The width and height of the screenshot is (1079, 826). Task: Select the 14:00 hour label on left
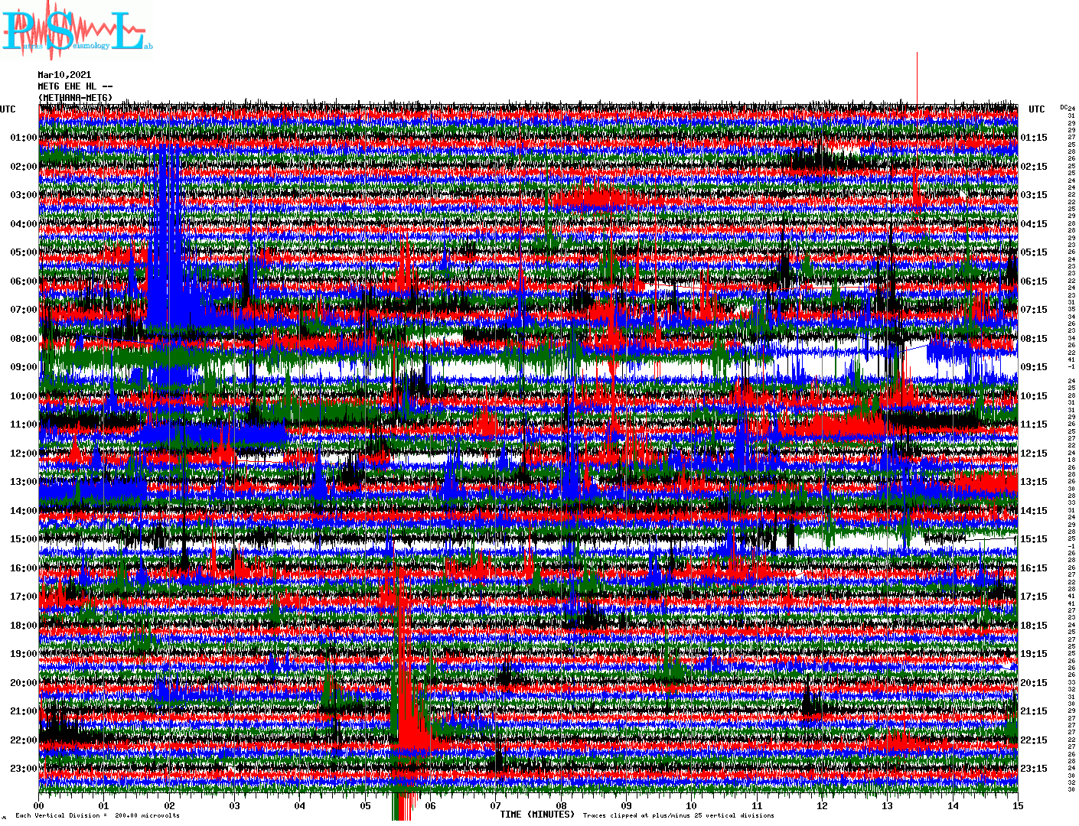pos(23,511)
